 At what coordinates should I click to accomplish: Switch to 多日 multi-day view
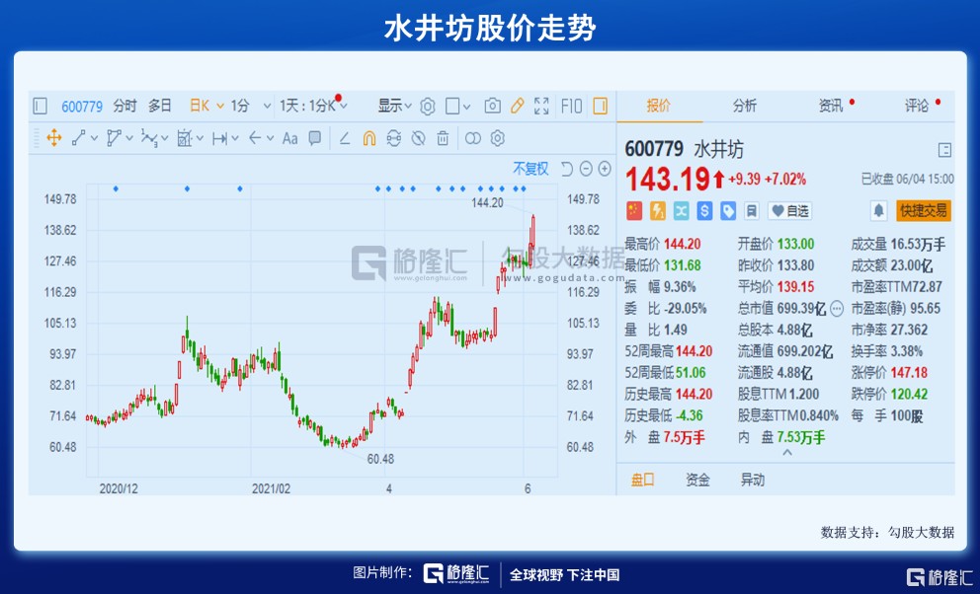(159, 107)
